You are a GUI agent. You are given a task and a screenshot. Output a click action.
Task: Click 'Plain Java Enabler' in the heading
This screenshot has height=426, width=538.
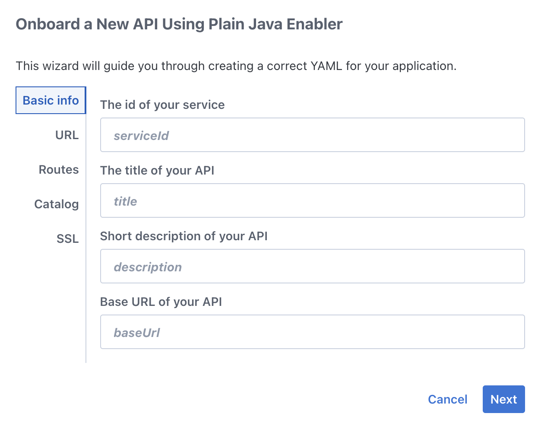(275, 24)
